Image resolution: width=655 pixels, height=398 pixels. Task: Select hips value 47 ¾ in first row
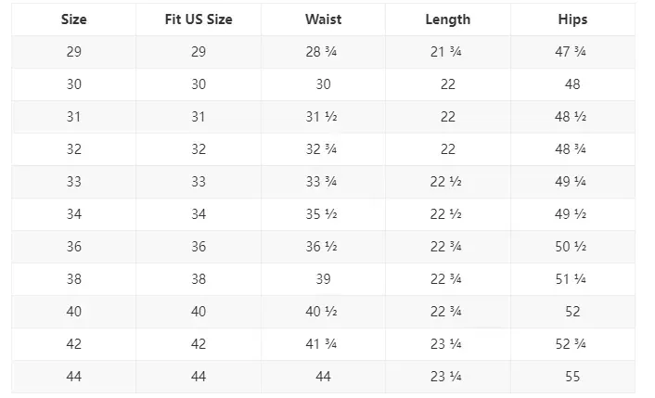tap(572, 52)
